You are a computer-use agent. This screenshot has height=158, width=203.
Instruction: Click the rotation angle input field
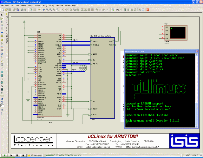pyautogui.click(x=2, y=106)
